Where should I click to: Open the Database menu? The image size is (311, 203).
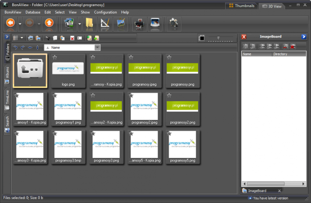click(33, 12)
